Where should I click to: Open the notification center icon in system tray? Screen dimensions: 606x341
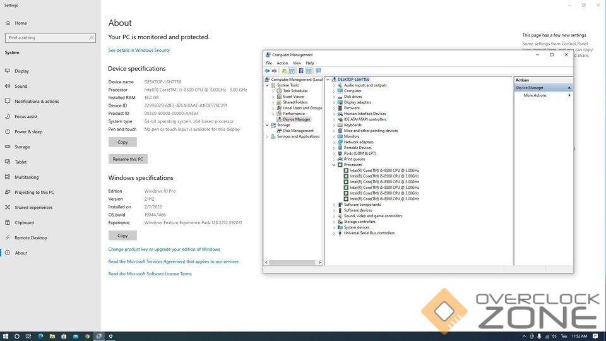595,337
